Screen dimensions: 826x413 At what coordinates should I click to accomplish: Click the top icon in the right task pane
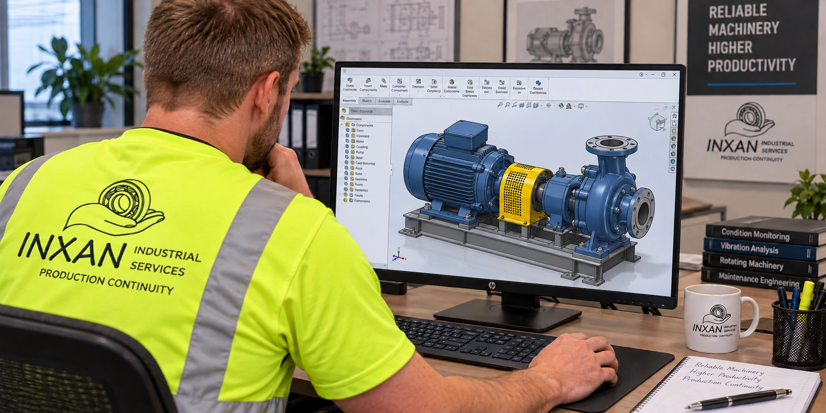pyautogui.click(x=674, y=116)
